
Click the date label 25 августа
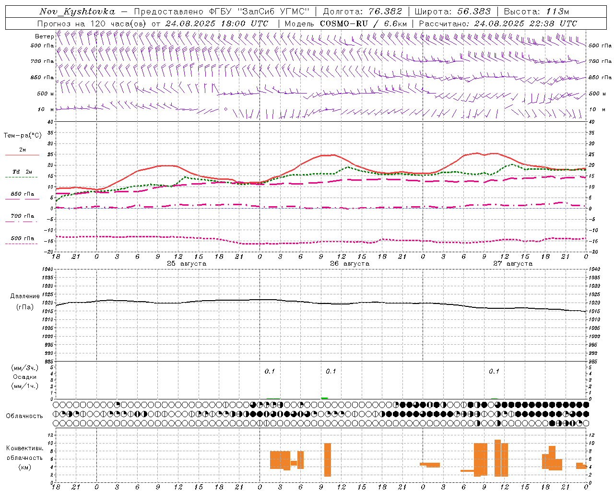(187, 264)
